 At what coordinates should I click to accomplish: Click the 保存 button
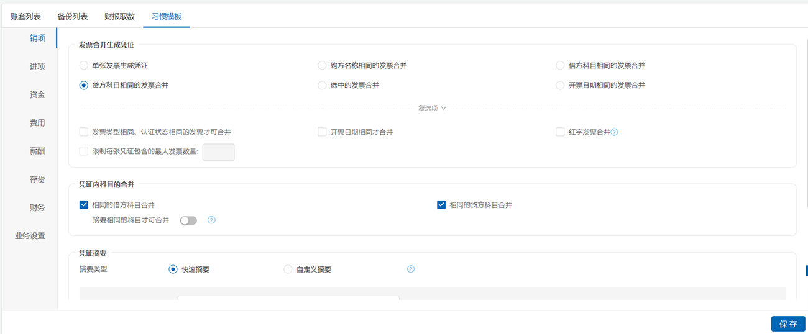(787, 323)
